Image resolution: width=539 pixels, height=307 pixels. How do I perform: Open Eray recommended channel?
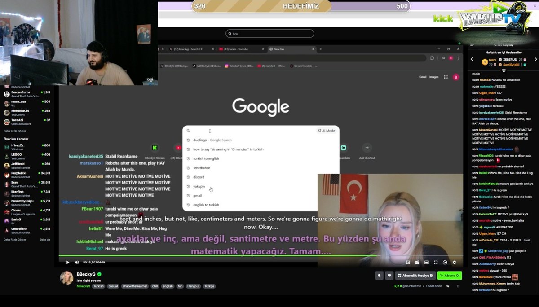tap(27, 184)
